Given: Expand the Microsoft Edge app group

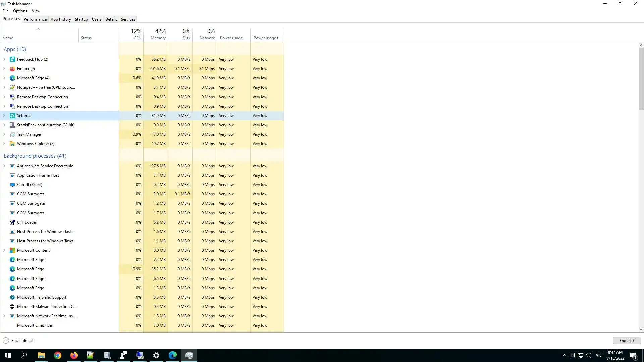Looking at the screenshot, I should [x=4, y=78].
